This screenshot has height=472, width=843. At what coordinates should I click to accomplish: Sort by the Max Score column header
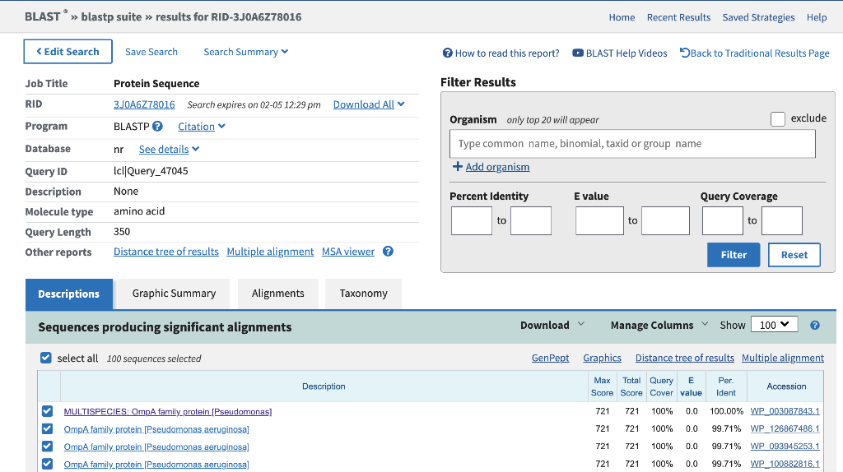(602, 386)
